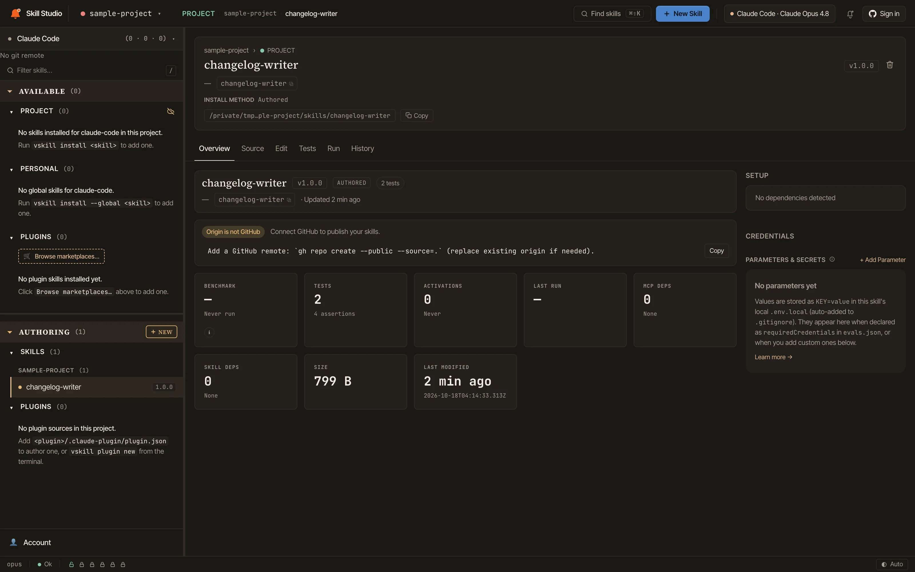Screen dimensions: 915x572
Task: Collapse the SKILLS group
Action: pyautogui.click(x=11, y=353)
